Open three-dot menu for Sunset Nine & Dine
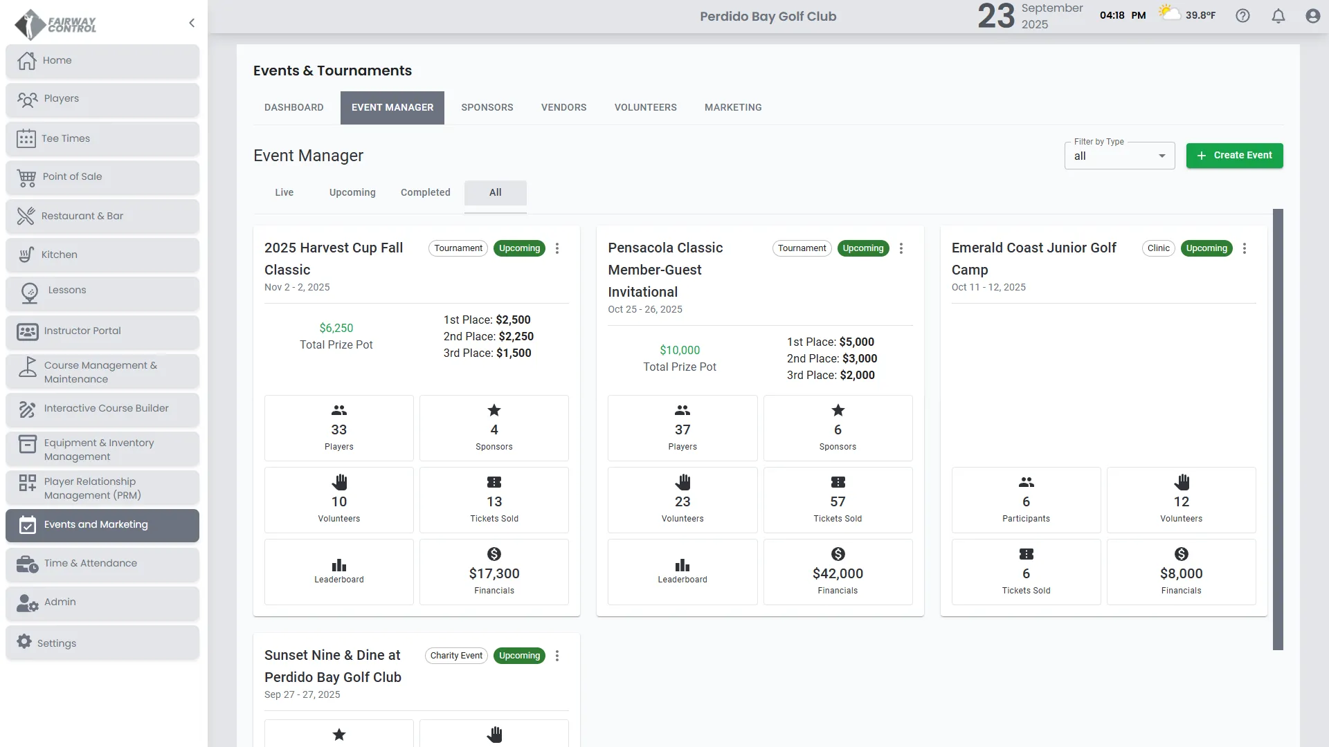The height and width of the screenshot is (747, 1329). [557, 656]
